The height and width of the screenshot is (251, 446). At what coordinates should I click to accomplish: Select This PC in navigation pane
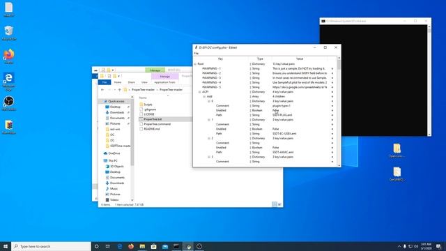113,161
